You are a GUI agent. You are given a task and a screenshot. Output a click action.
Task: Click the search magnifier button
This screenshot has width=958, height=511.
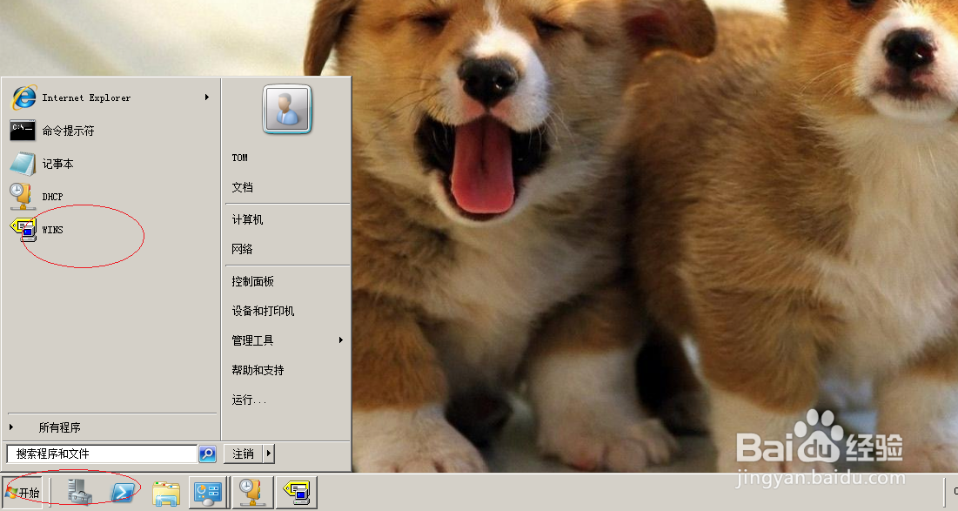point(208,454)
